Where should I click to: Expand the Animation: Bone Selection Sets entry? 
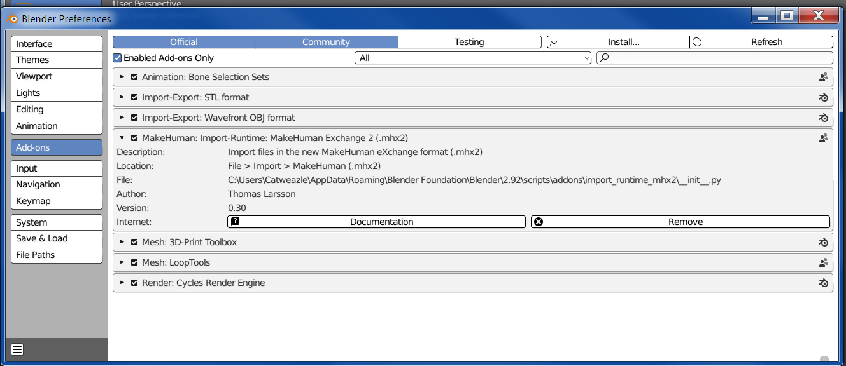tap(122, 77)
